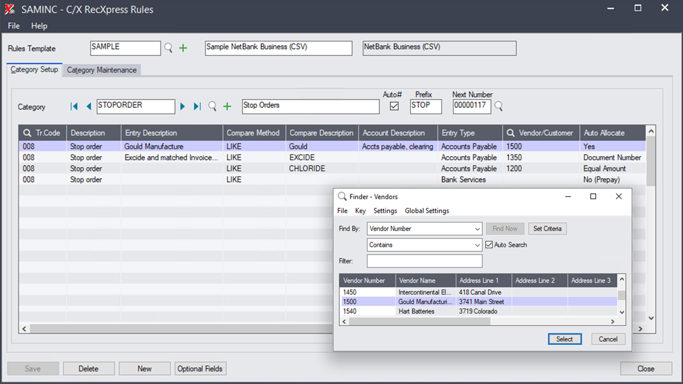Jump to last category record arrow
The height and width of the screenshot is (384, 683).
197,106
